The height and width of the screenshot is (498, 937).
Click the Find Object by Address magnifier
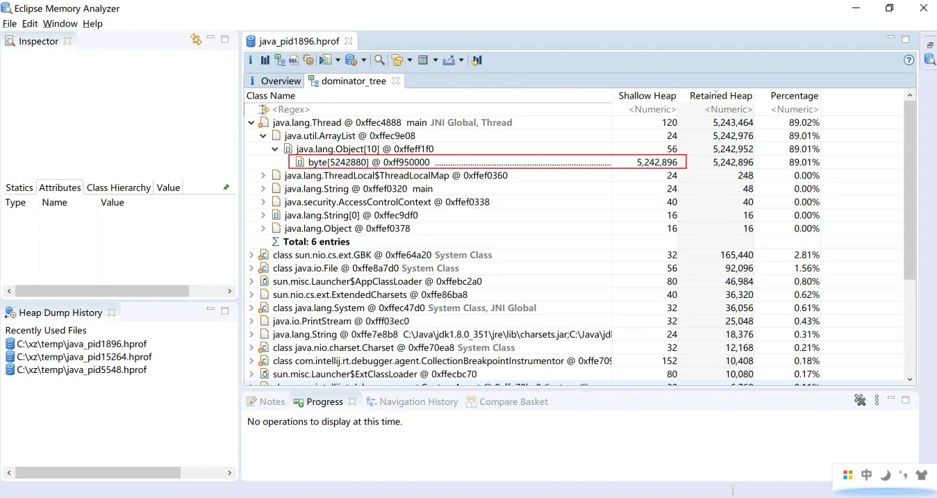379,60
